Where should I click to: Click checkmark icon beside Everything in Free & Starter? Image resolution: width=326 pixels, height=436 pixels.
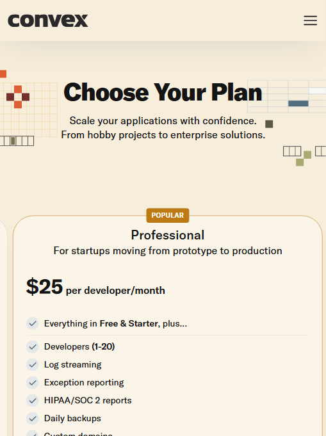(x=33, y=323)
